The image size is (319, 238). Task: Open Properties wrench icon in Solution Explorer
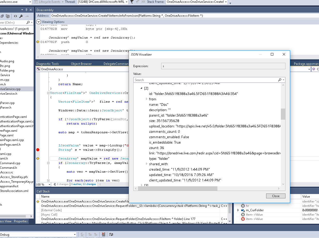[x=21, y=16]
